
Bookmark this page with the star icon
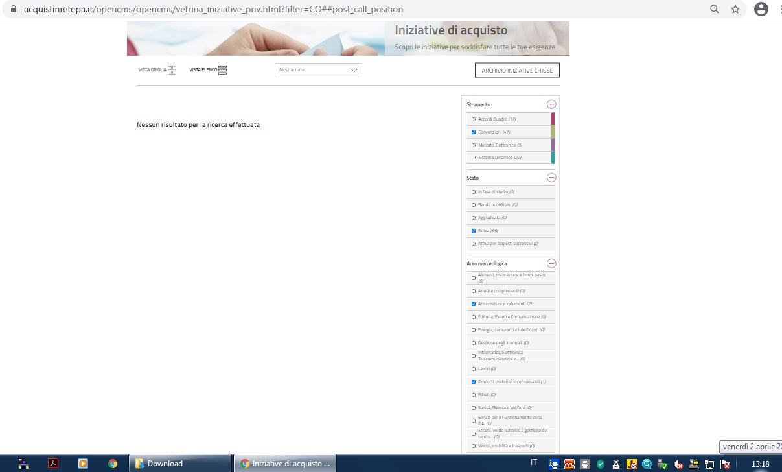click(735, 9)
